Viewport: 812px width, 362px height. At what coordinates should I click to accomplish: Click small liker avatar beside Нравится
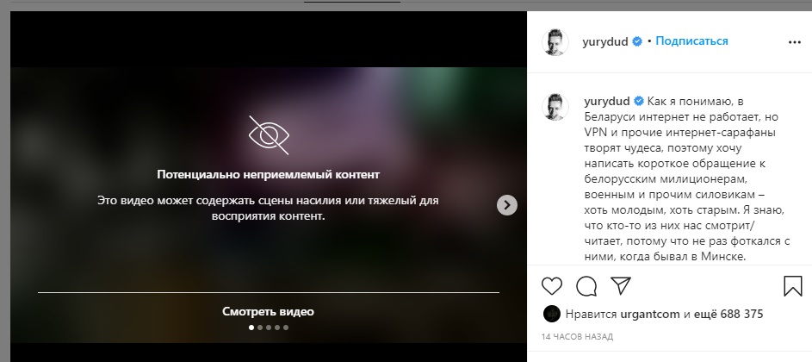pos(552,314)
